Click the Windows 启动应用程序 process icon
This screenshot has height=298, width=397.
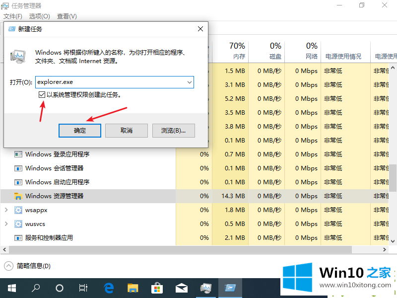18,182
